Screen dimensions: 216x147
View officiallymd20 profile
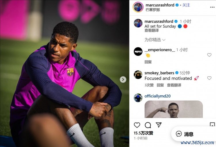click(x=158, y=96)
